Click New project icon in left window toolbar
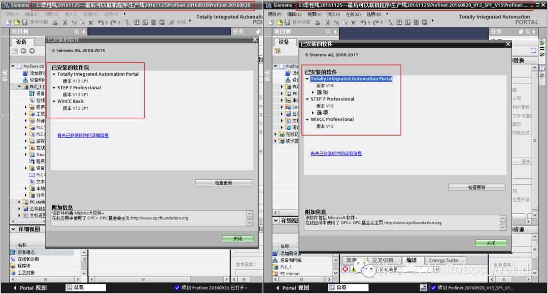The height and width of the screenshot is (294, 548). (9, 22)
